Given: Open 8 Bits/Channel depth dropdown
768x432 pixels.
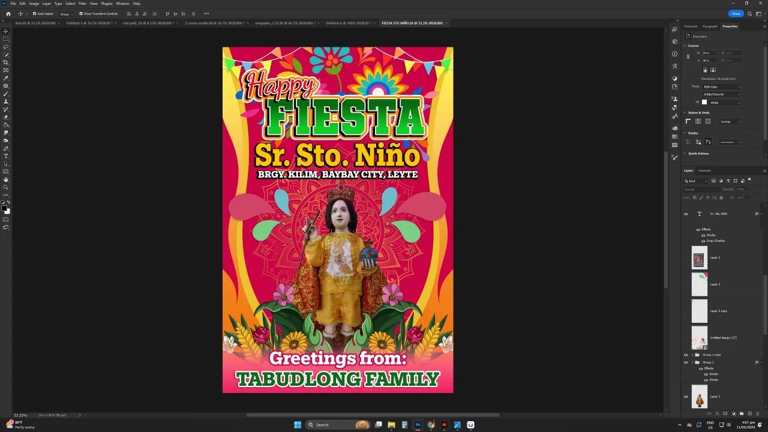Looking at the screenshot, I should click(721, 94).
